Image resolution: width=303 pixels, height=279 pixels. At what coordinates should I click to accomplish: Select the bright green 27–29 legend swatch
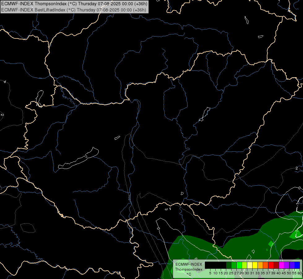tap(239, 265)
